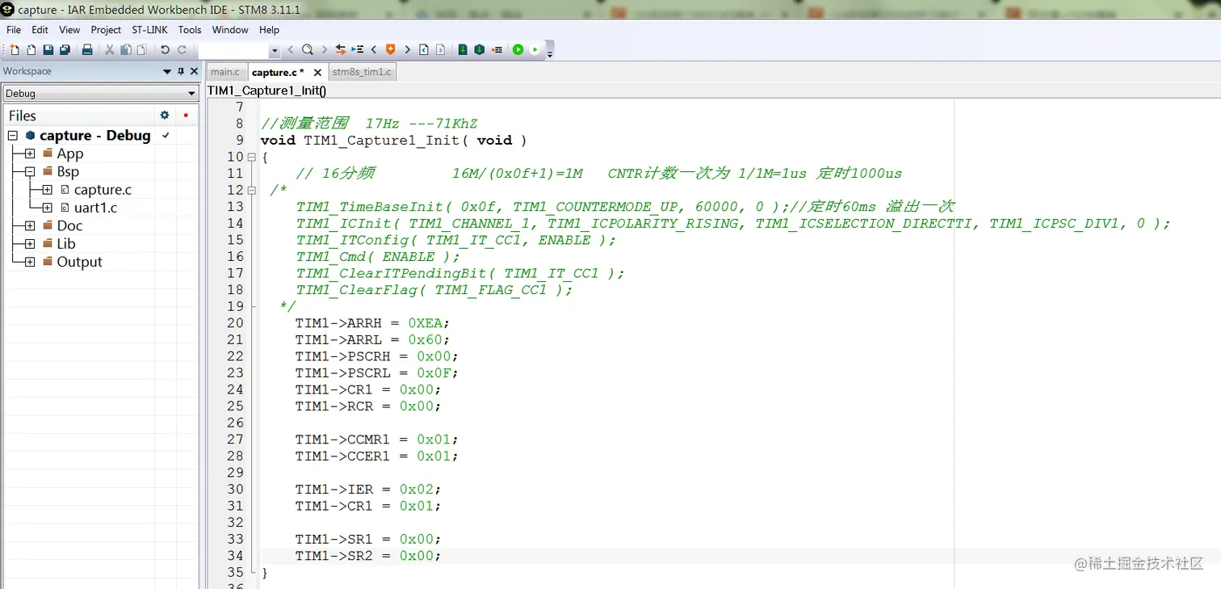Switch to the stm8s_tim1.c editor tab
Viewport: 1221px width, 589px height.
click(362, 72)
